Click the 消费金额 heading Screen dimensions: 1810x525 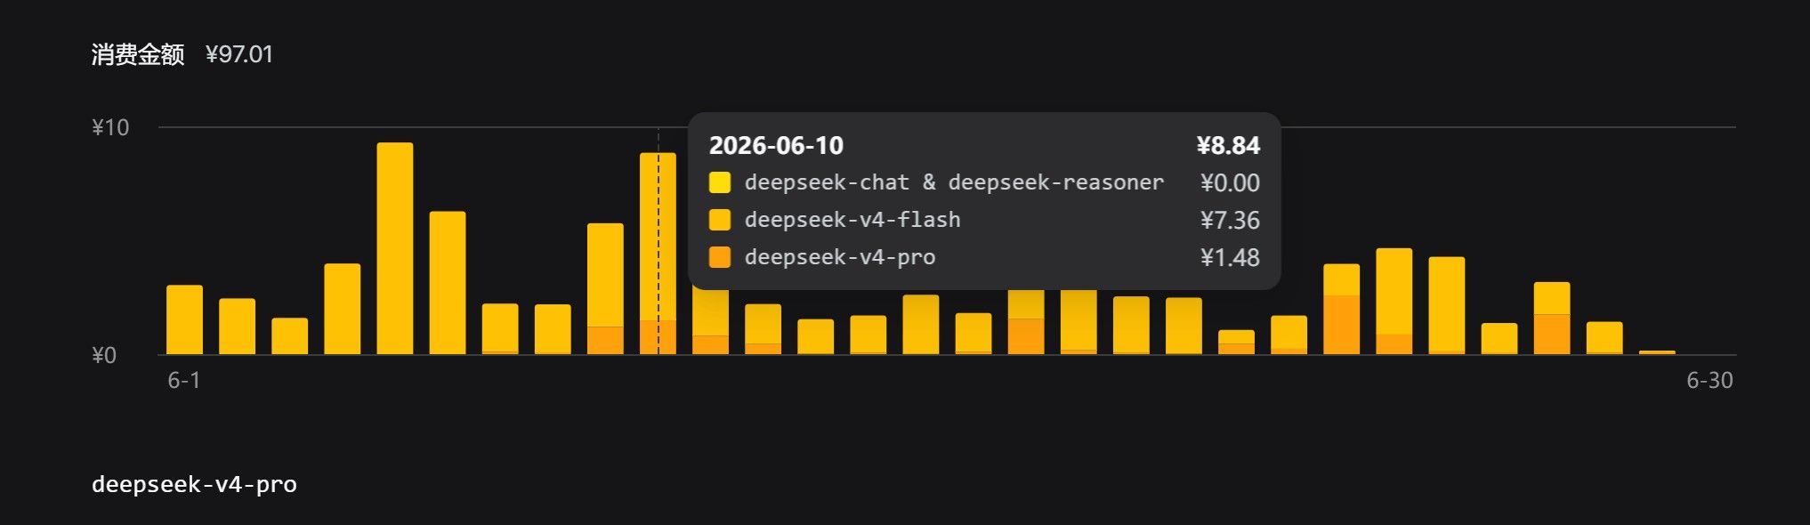pos(138,54)
